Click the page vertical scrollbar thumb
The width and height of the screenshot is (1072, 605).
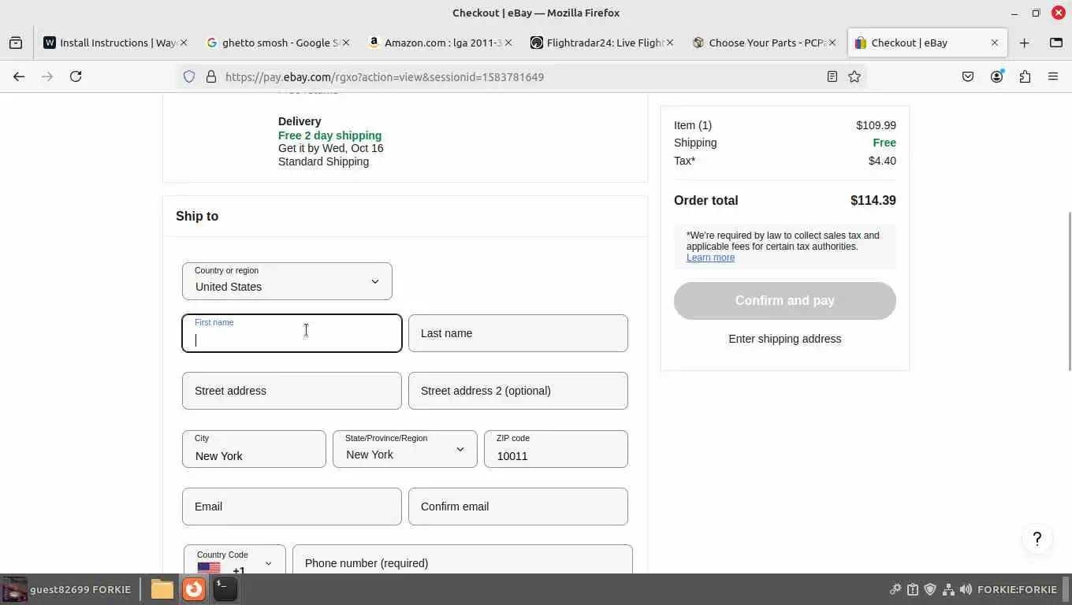1069,291
